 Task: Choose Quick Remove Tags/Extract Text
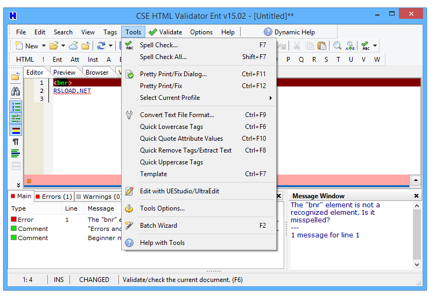pyautogui.click(x=199, y=150)
